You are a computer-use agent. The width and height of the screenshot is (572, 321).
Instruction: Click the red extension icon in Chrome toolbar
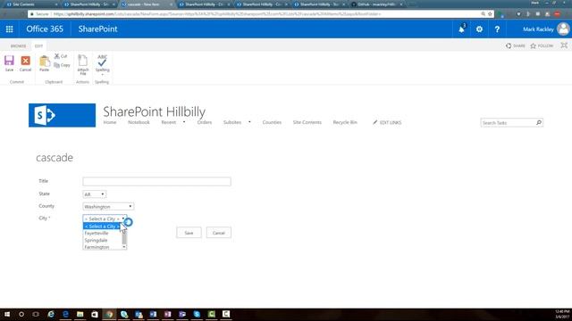click(x=557, y=14)
